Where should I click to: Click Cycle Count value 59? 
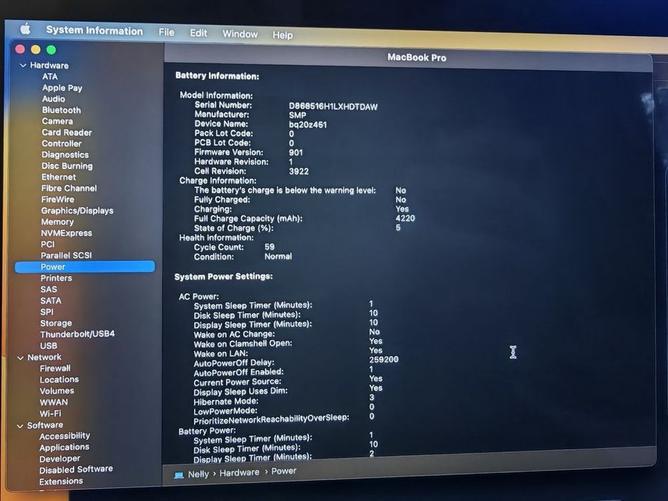269,247
